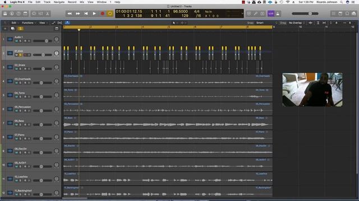
Task: Toggle the Flex show/hide button
Action: (x=60, y=23)
